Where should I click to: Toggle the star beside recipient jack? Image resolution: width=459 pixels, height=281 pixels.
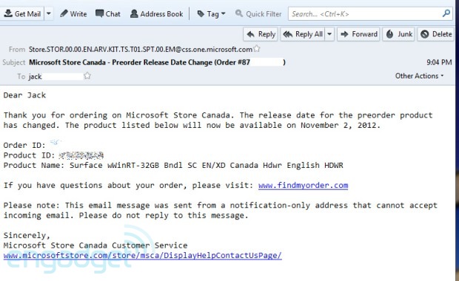point(87,75)
